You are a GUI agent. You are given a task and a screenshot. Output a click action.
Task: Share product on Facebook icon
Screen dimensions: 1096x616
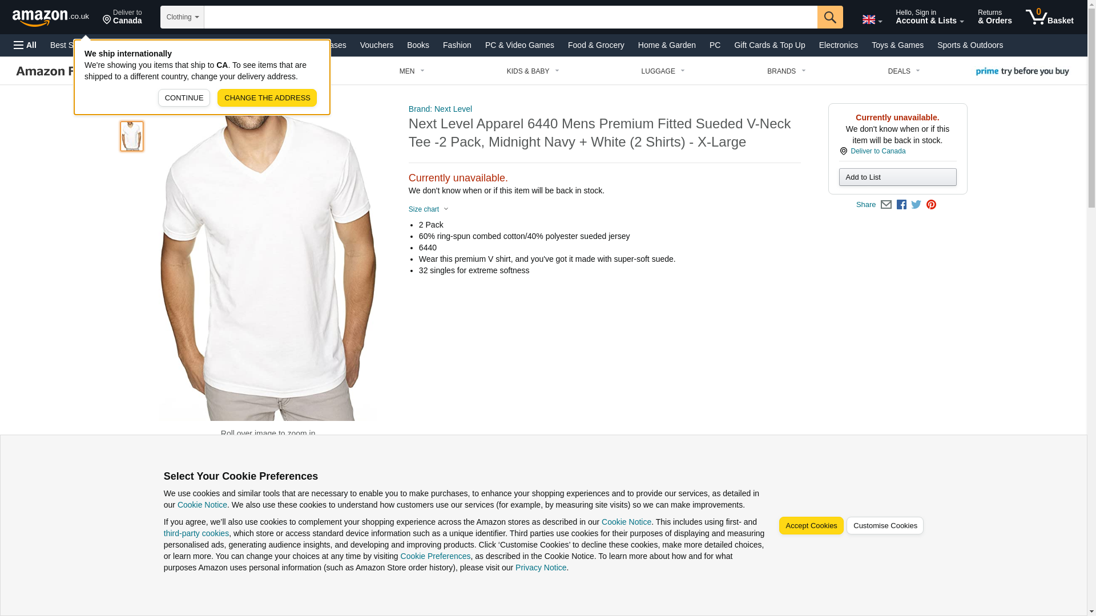point(901,205)
